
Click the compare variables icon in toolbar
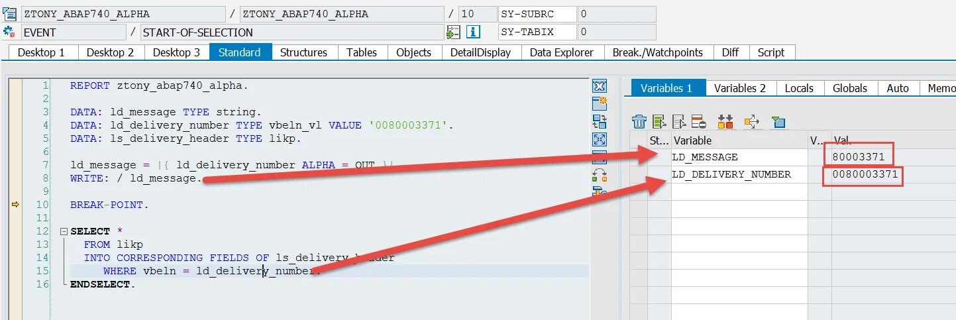click(x=725, y=121)
